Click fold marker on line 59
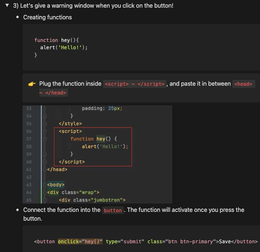Image resolution: width=260 pixels, height=252 pixels. click(45, 154)
